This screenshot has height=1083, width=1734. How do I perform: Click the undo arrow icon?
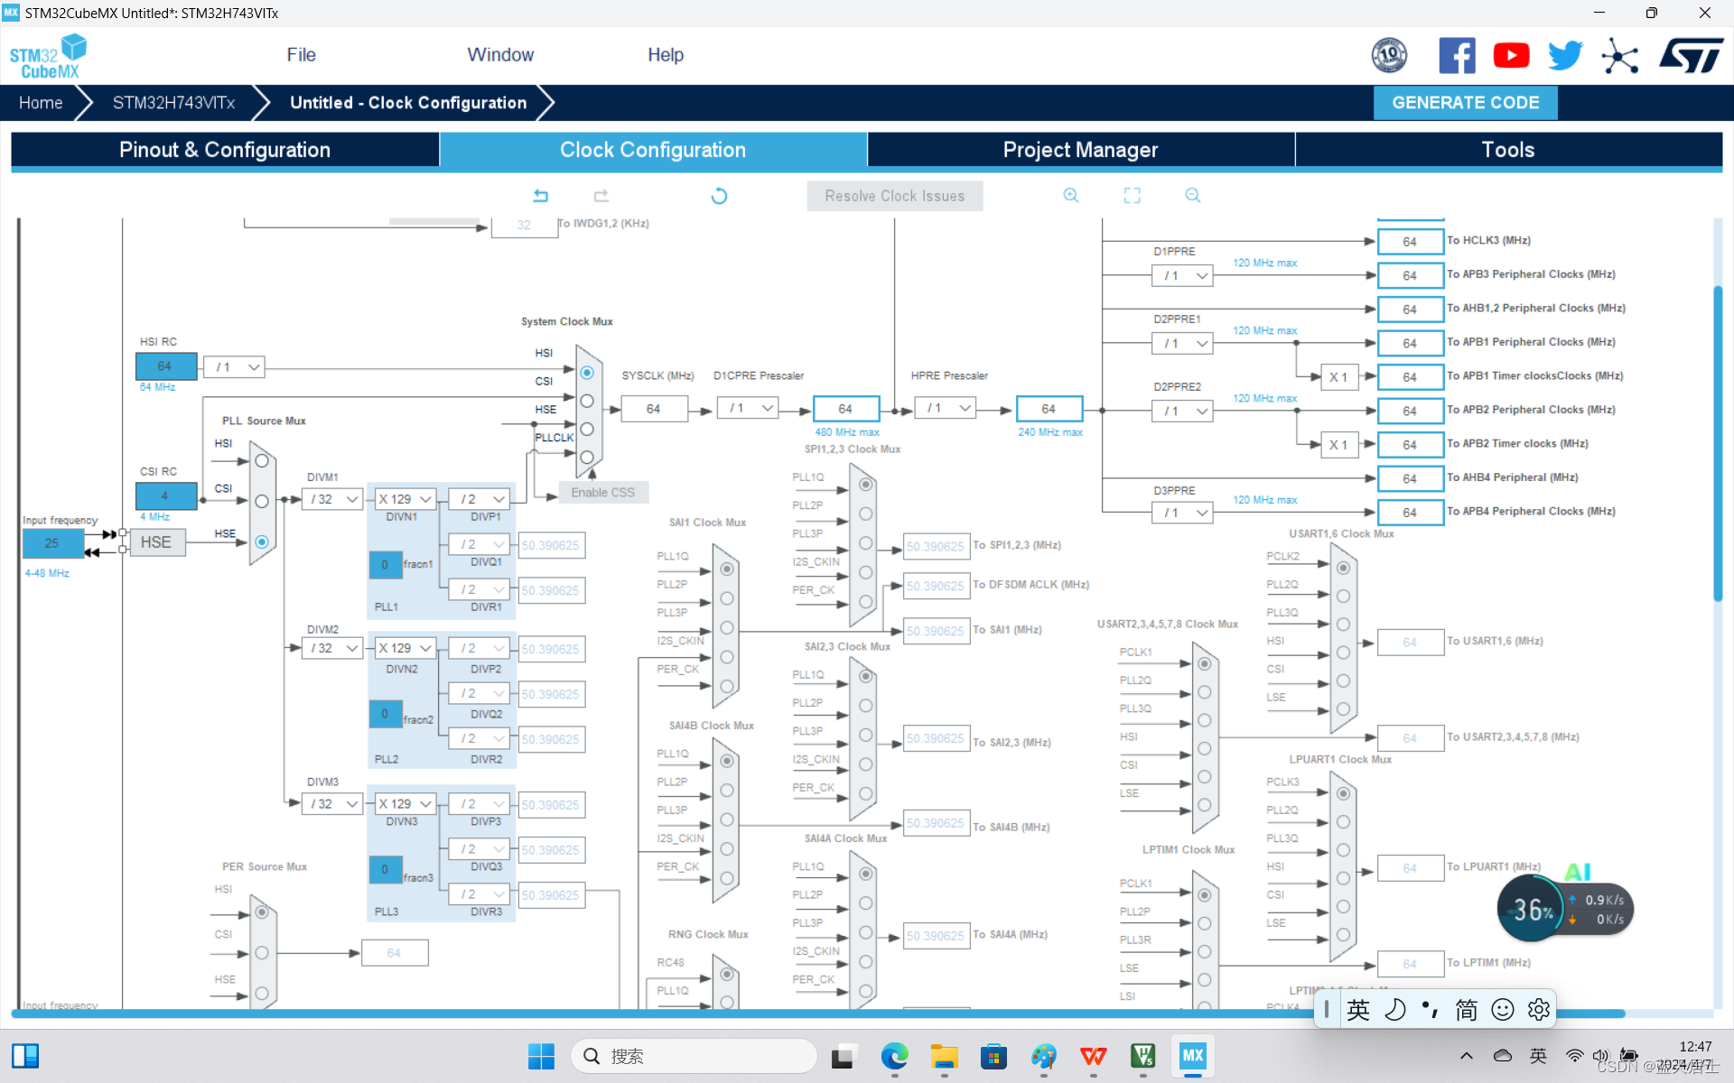[540, 196]
